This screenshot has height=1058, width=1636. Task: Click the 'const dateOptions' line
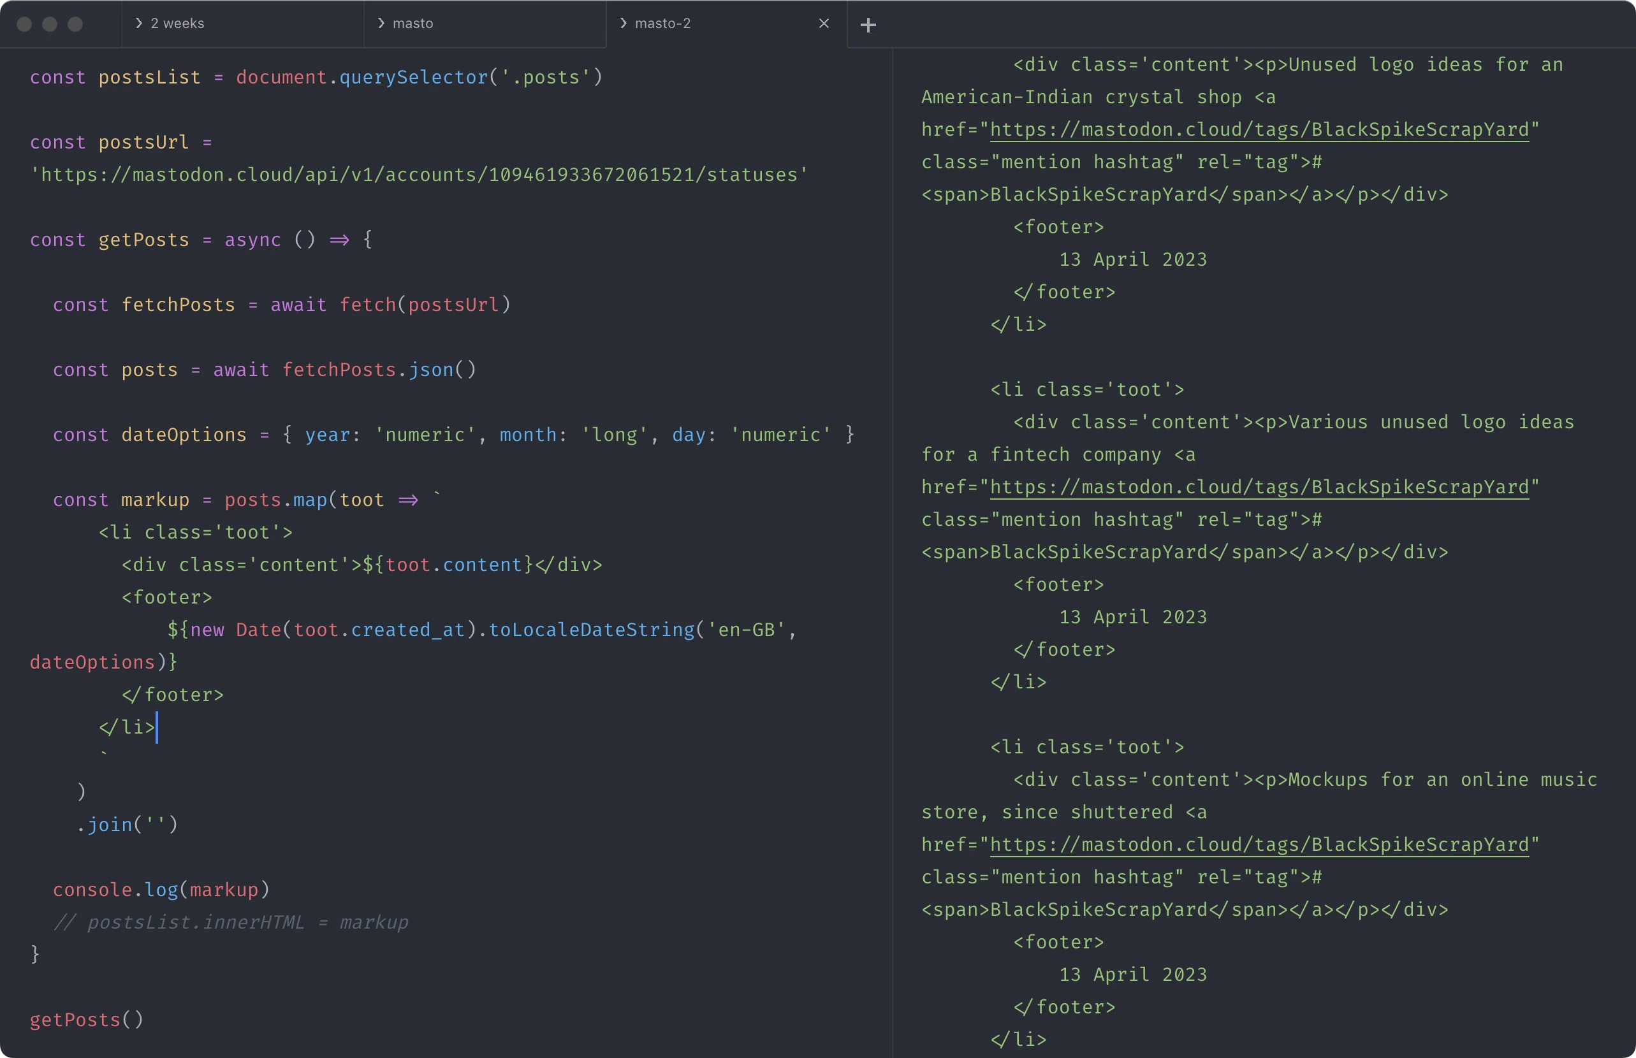click(453, 435)
